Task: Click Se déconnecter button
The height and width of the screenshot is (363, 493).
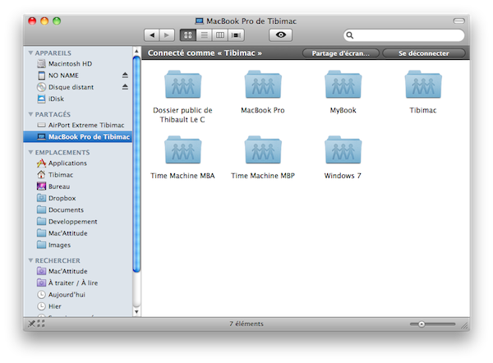Action: (x=424, y=53)
